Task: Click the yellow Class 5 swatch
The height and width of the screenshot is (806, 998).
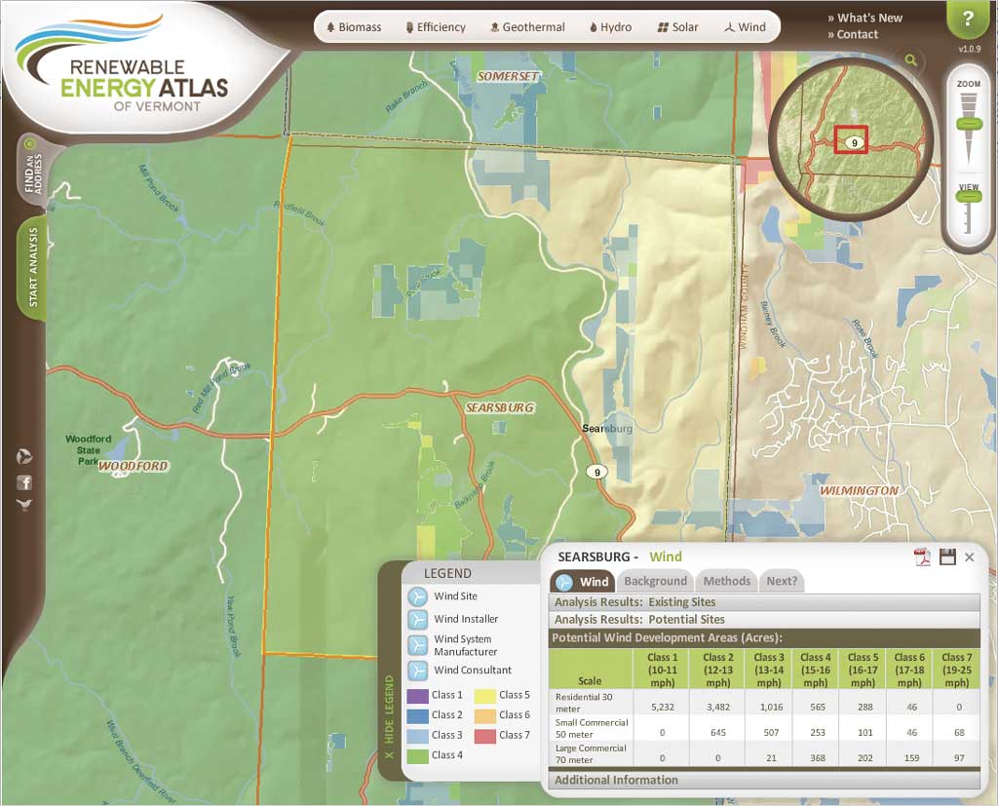Action: coord(485,695)
